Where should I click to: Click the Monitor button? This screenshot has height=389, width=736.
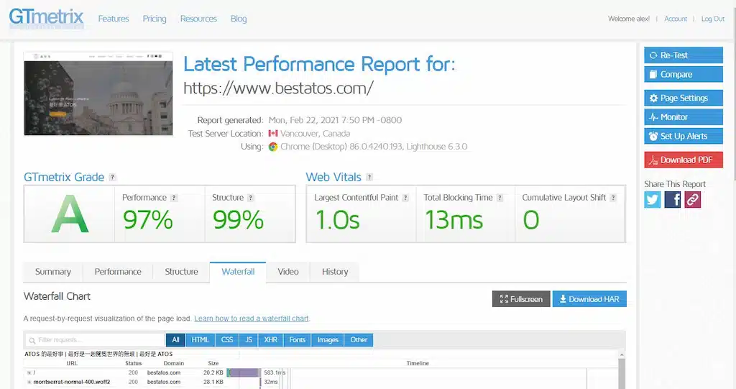[x=684, y=117]
